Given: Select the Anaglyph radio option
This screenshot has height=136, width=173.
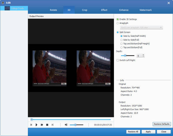Looking at the screenshot, I should tap(118, 23).
